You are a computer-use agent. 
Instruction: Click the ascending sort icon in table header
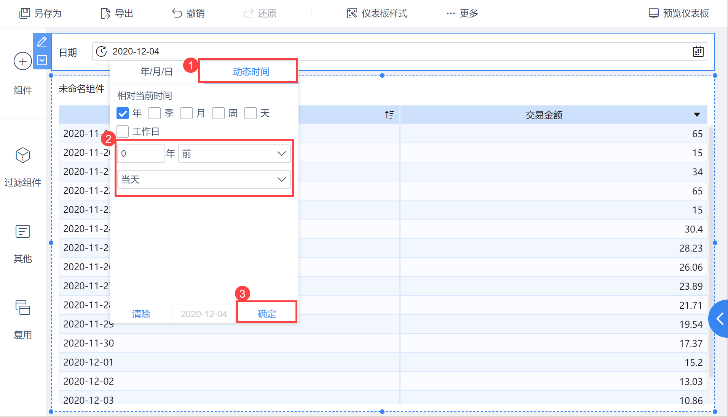(389, 115)
